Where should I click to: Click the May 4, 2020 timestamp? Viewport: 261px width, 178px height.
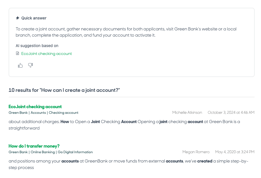235,152
